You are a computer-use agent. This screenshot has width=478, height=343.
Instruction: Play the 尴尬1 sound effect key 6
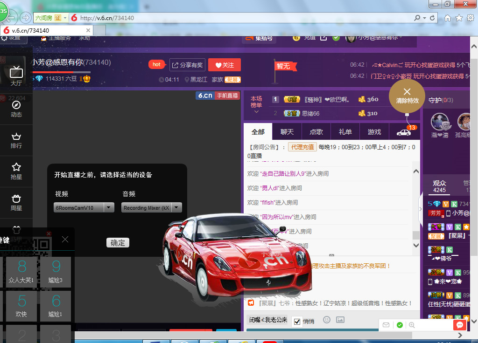point(56,306)
